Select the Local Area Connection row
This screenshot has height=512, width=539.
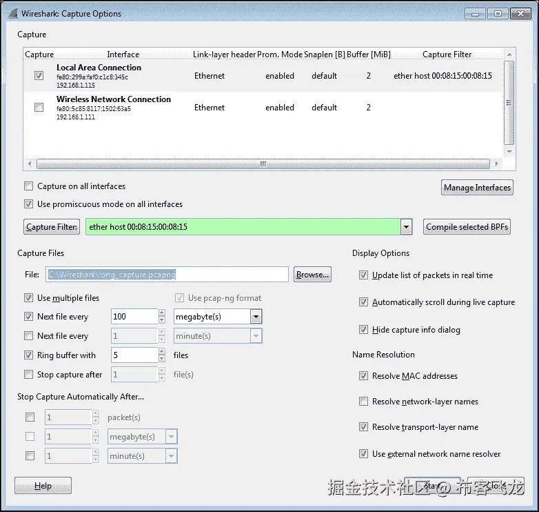[x=263, y=76]
